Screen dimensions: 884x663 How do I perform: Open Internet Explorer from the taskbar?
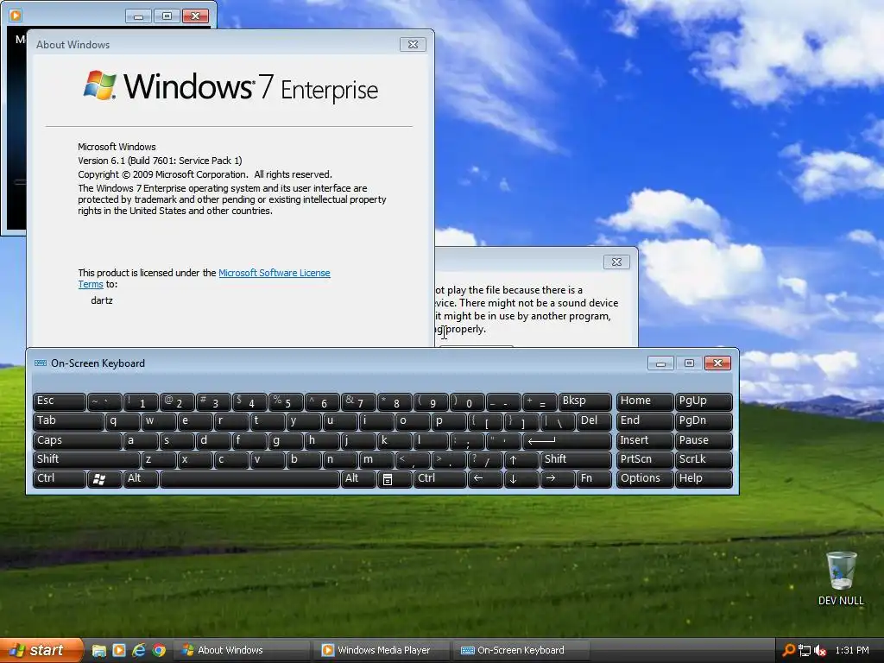point(139,650)
